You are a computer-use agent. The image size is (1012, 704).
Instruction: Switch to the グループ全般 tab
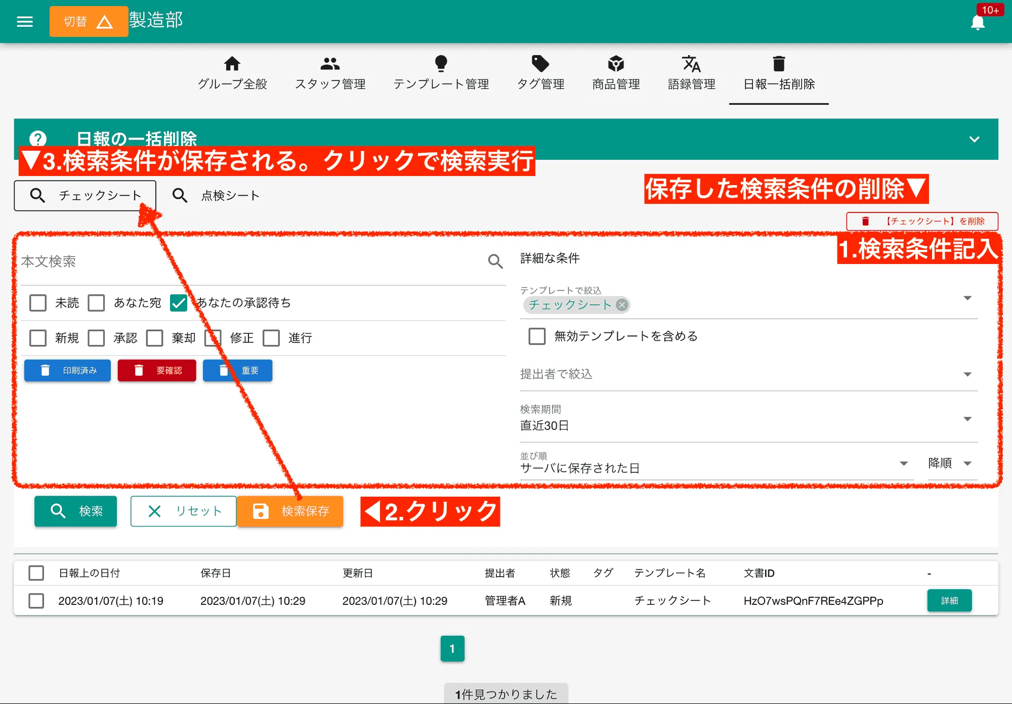point(232,73)
